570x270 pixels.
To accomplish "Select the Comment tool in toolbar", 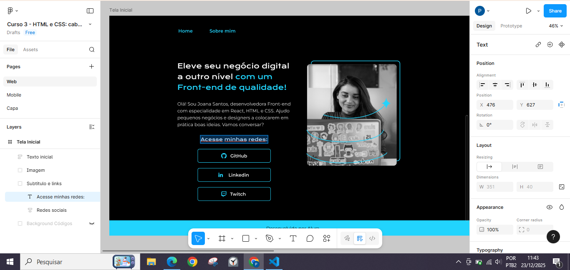I will (310, 238).
